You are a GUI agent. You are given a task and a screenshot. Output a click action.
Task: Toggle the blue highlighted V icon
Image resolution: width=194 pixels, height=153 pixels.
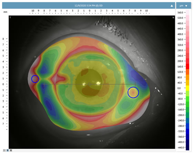click(x=8, y=150)
